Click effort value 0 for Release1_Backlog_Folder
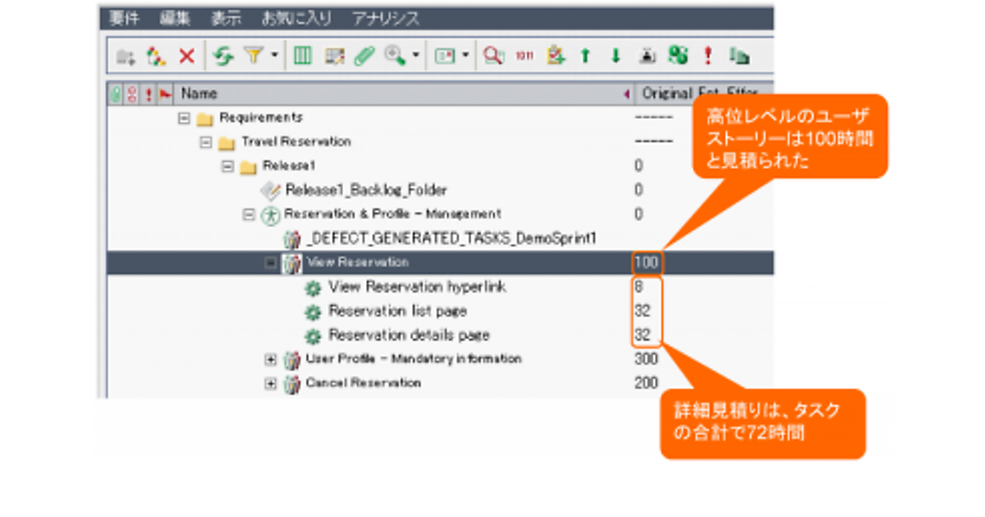This screenshot has height=517, width=985. 639,190
